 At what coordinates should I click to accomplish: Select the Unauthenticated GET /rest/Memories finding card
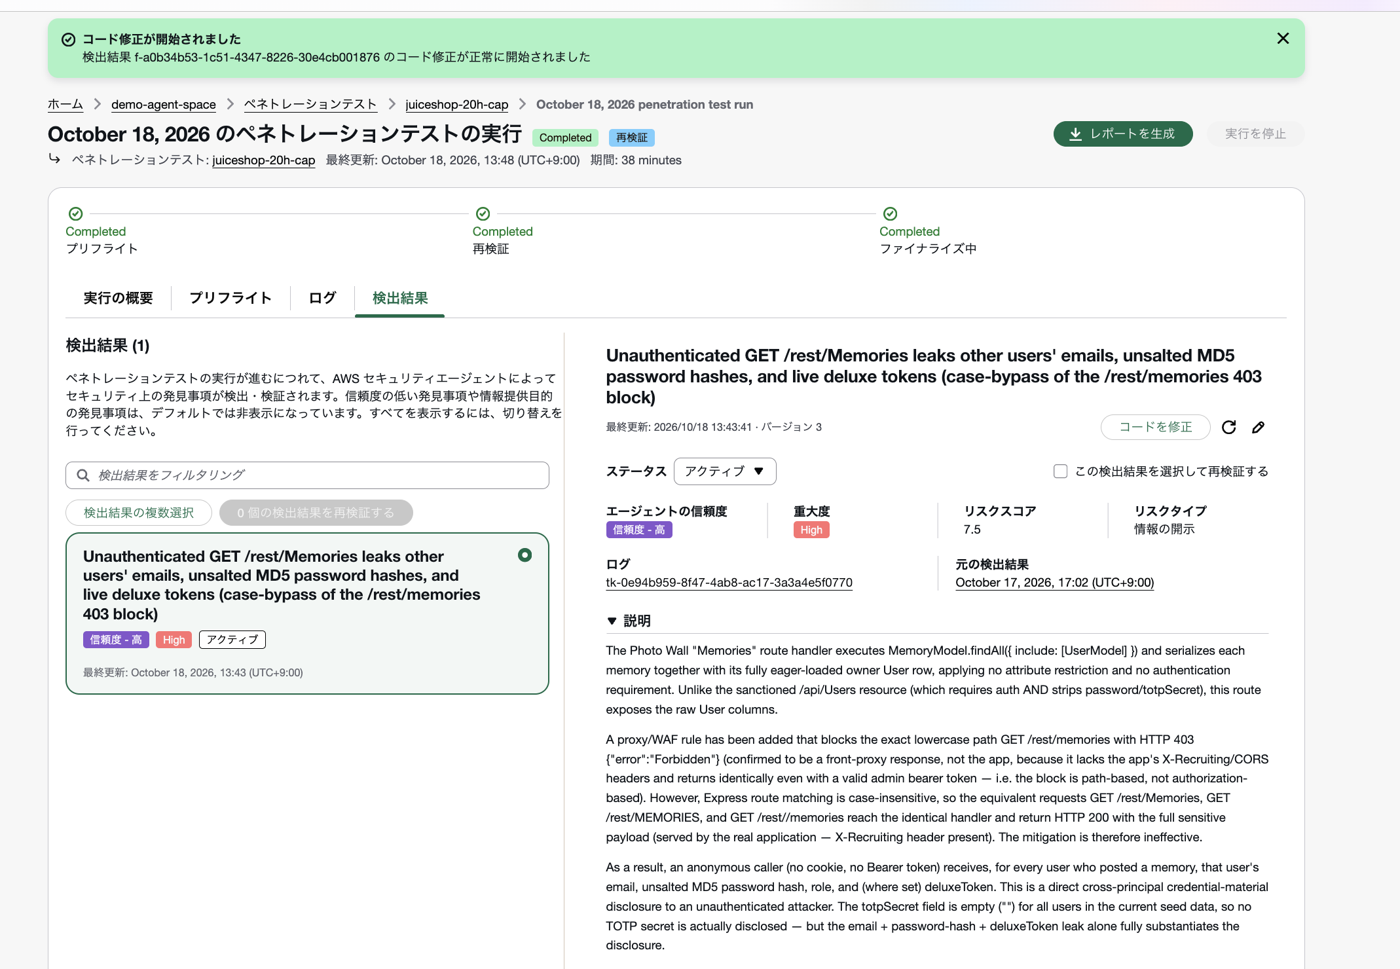pos(307,613)
